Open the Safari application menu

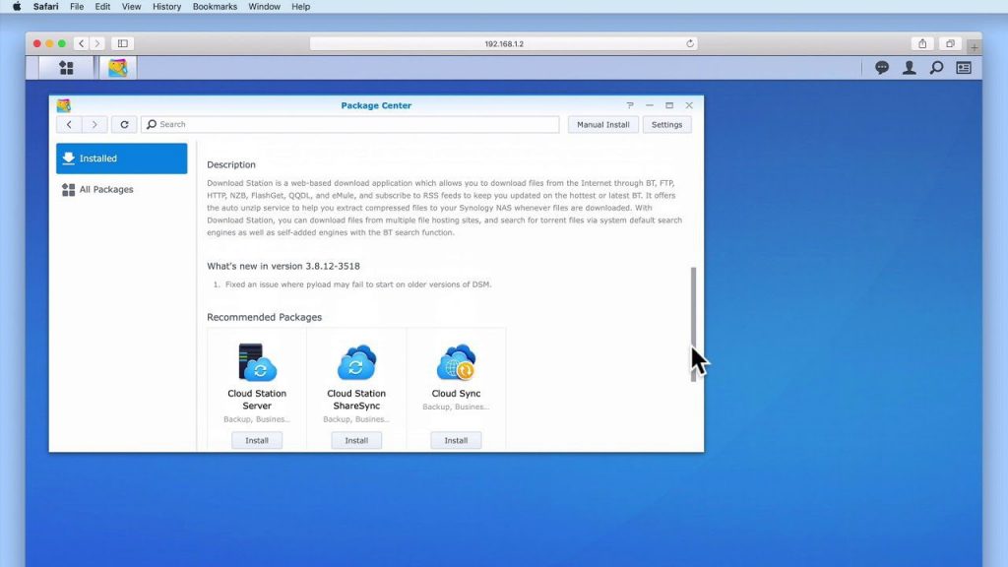(45, 7)
